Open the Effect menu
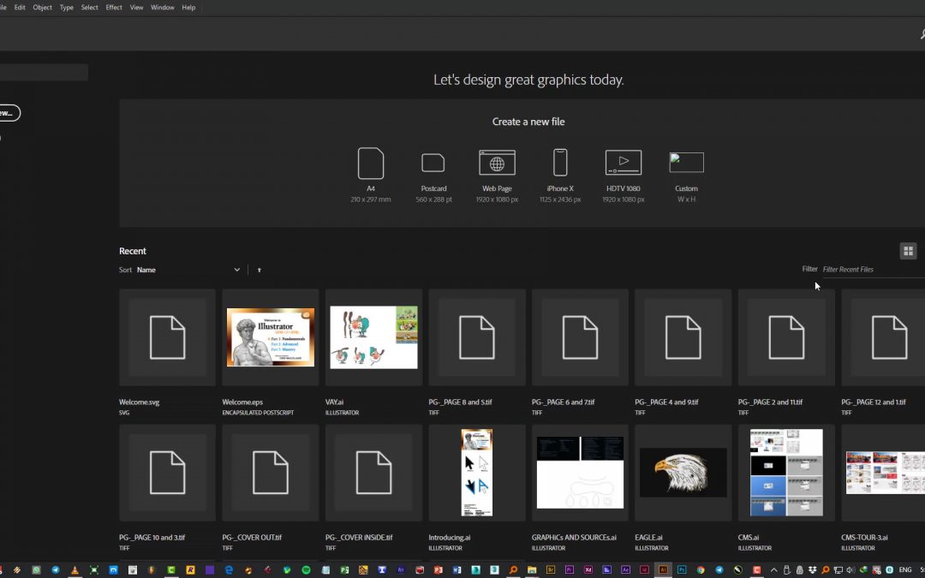The width and height of the screenshot is (925, 578). click(x=114, y=7)
